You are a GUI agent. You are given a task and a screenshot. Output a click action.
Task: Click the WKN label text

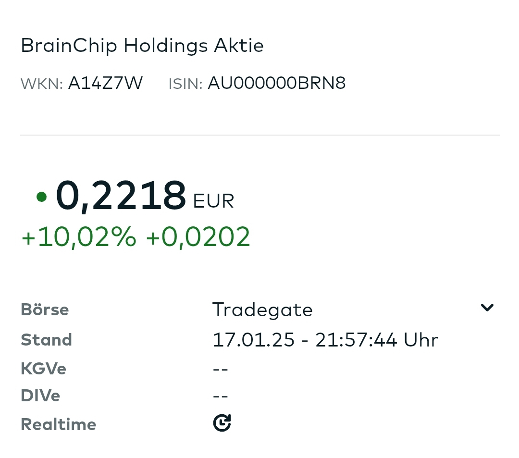[x=42, y=84]
